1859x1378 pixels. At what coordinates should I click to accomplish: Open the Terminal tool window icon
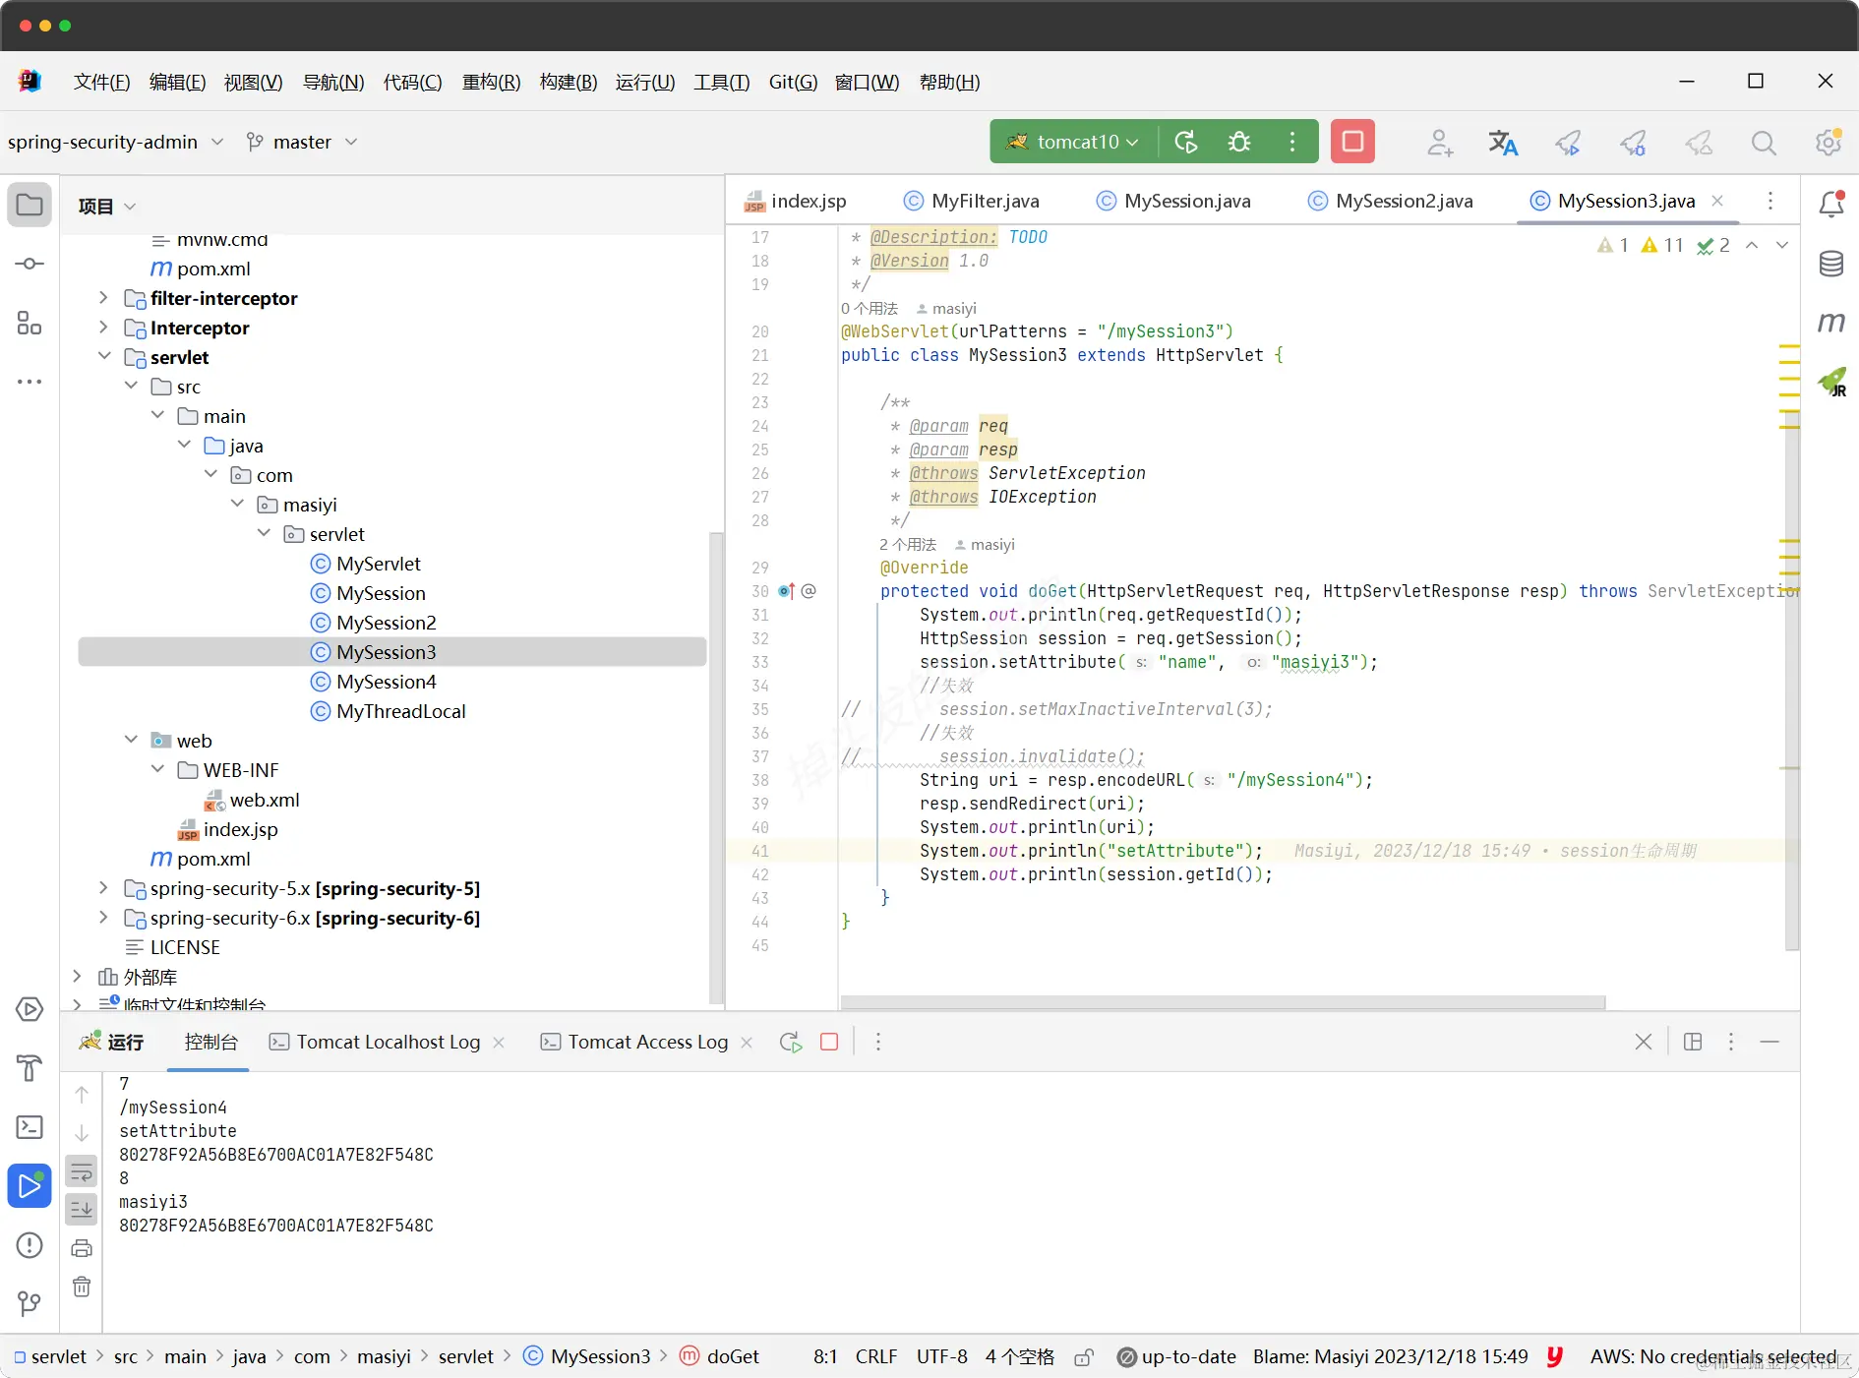click(x=30, y=1127)
